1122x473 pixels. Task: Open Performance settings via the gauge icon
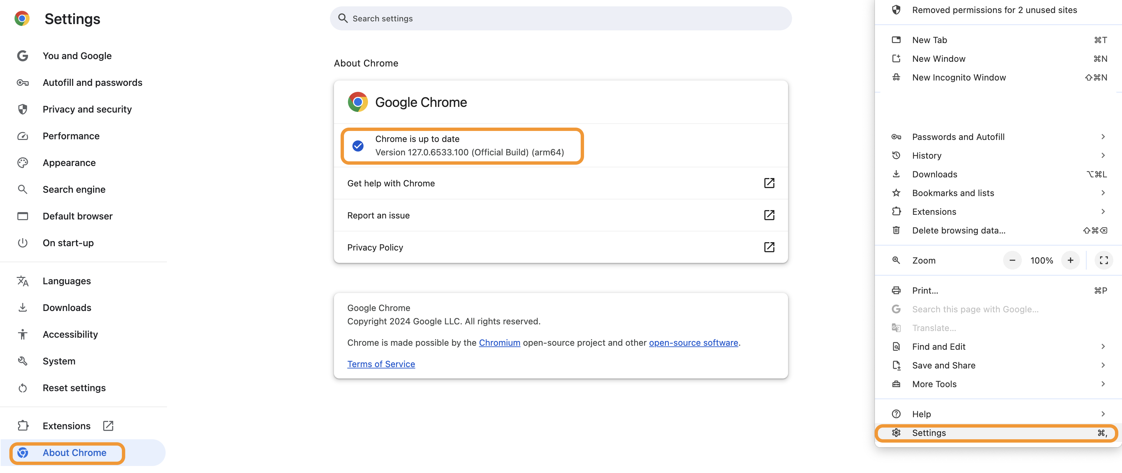point(23,136)
